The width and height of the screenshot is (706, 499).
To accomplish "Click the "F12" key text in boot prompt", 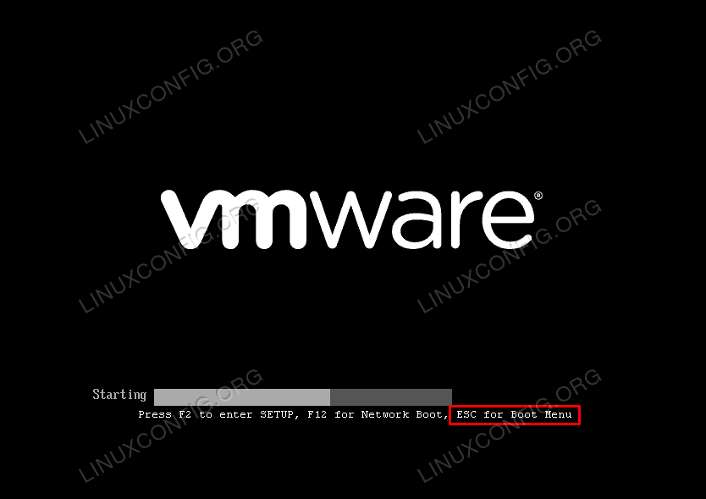I will tap(317, 414).
